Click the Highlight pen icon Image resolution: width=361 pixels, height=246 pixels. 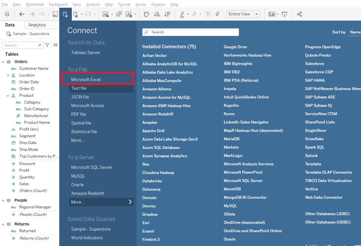[x=182, y=14]
